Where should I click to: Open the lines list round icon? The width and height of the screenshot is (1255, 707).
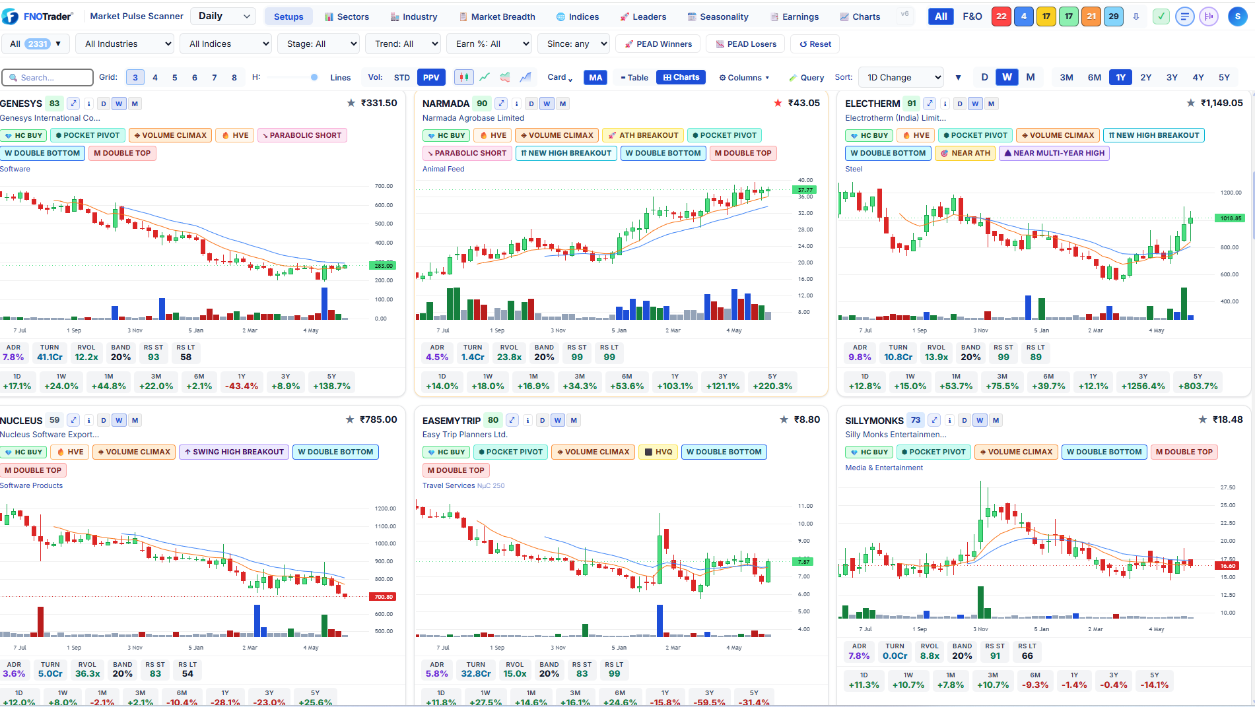click(x=1185, y=16)
